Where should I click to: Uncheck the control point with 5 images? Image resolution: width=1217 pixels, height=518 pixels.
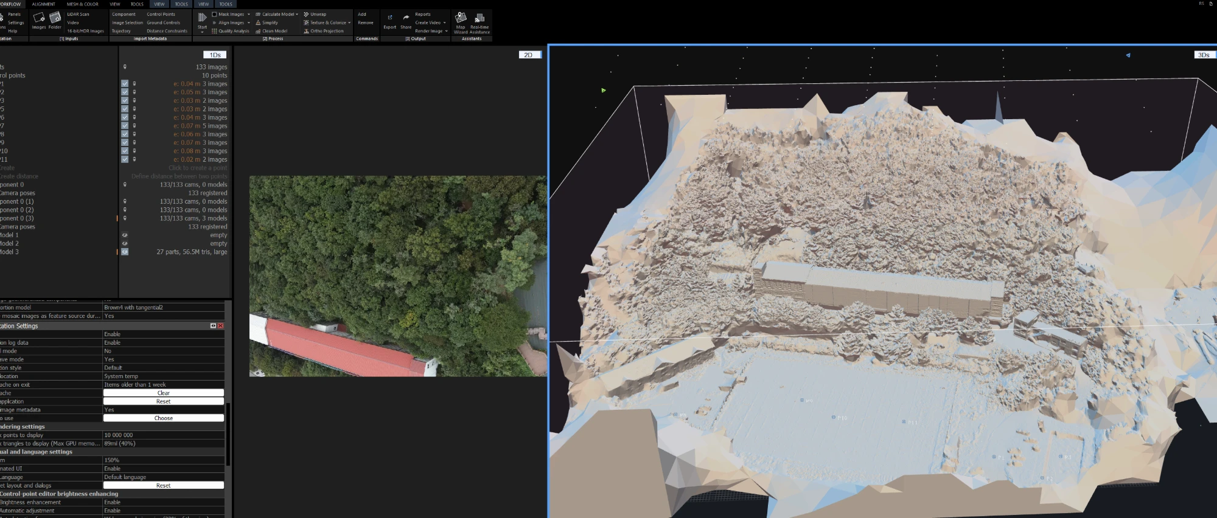[x=125, y=126]
